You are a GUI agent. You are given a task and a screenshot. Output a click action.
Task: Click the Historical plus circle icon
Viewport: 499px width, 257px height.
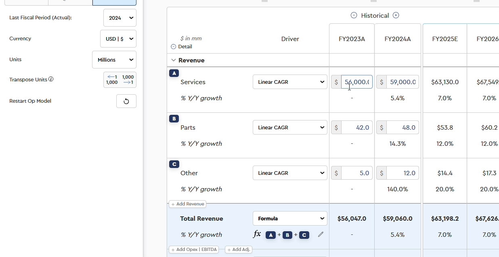click(396, 15)
